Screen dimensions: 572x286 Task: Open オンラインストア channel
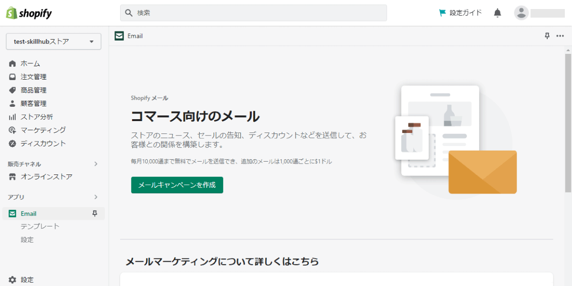coord(47,177)
